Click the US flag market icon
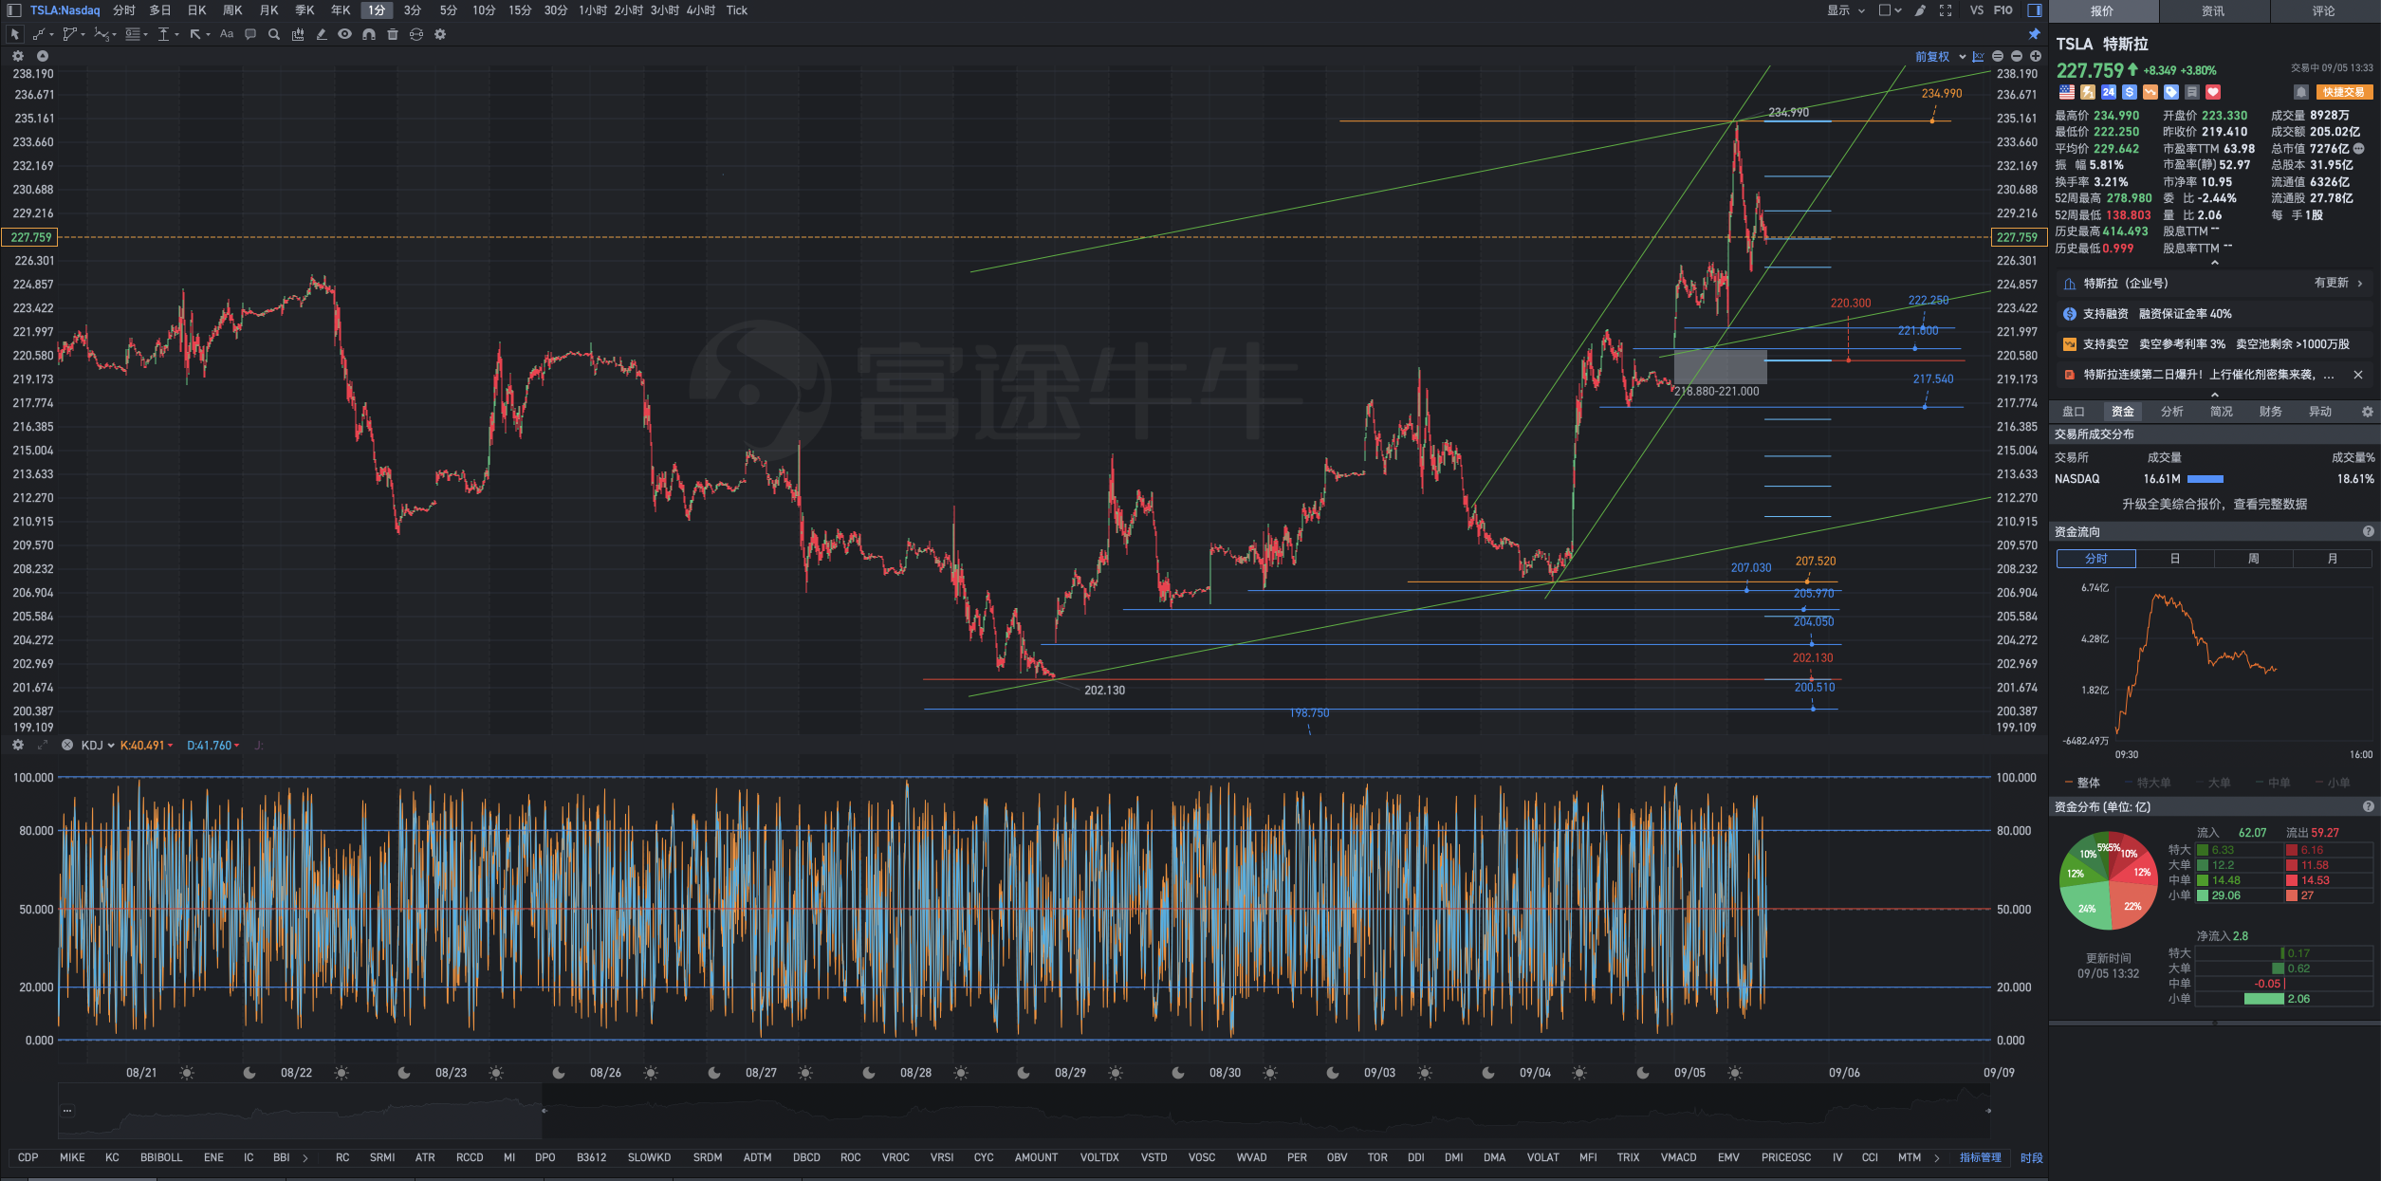The image size is (2381, 1181). pyautogui.click(x=2067, y=92)
